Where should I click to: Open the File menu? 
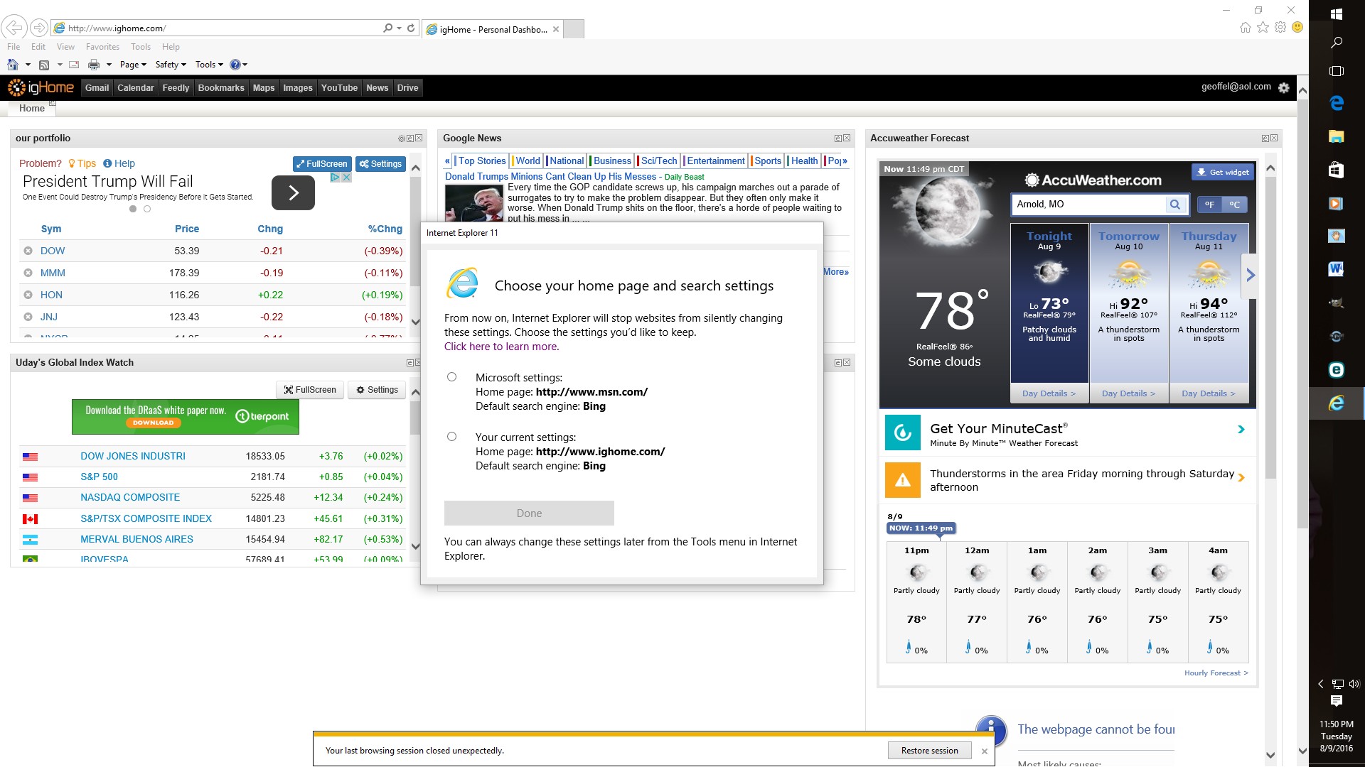(14, 47)
